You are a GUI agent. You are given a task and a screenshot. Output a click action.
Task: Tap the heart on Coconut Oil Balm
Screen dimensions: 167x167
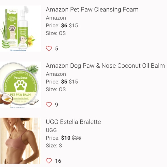[49, 105]
